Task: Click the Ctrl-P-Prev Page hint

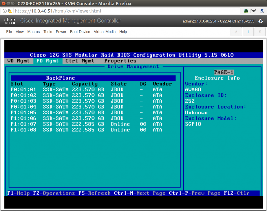Action: (x=195, y=193)
